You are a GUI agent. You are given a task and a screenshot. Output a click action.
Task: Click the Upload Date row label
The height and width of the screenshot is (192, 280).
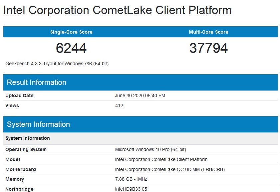[19, 96]
